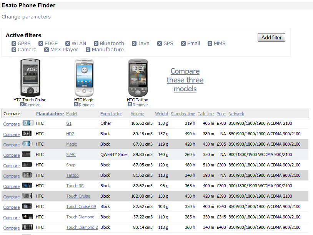Click the S740 row thumbnail
Screen dimensions: 313x235
pos(26,154)
